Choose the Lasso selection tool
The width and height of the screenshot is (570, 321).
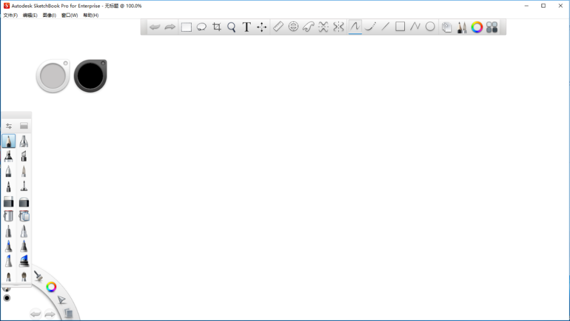(202, 27)
